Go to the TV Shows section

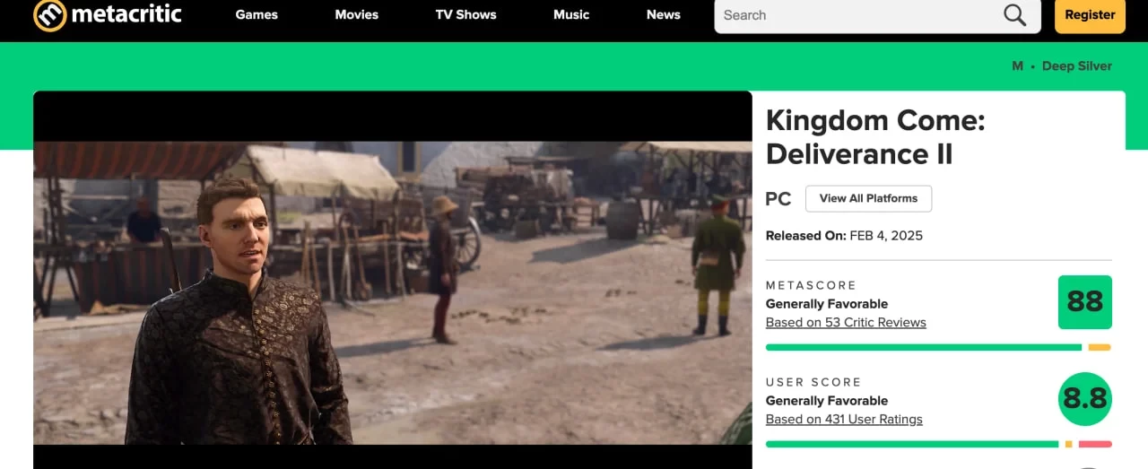coord(465,15)
